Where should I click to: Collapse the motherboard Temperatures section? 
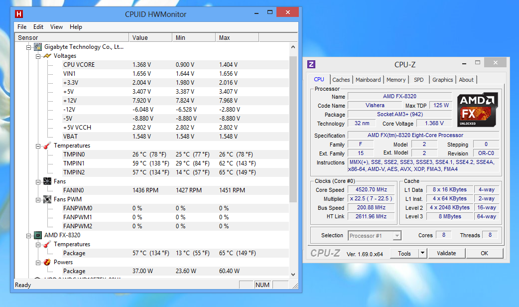click(x=38, y=146)
